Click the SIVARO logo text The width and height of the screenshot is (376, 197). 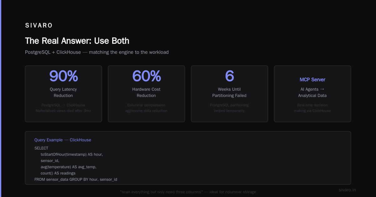[x=39, y=26]
